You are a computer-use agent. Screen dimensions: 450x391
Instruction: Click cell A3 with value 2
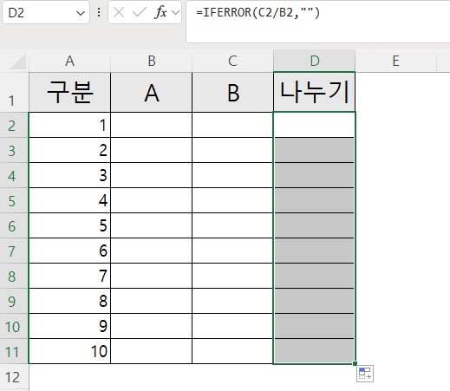tap(69, 150)
